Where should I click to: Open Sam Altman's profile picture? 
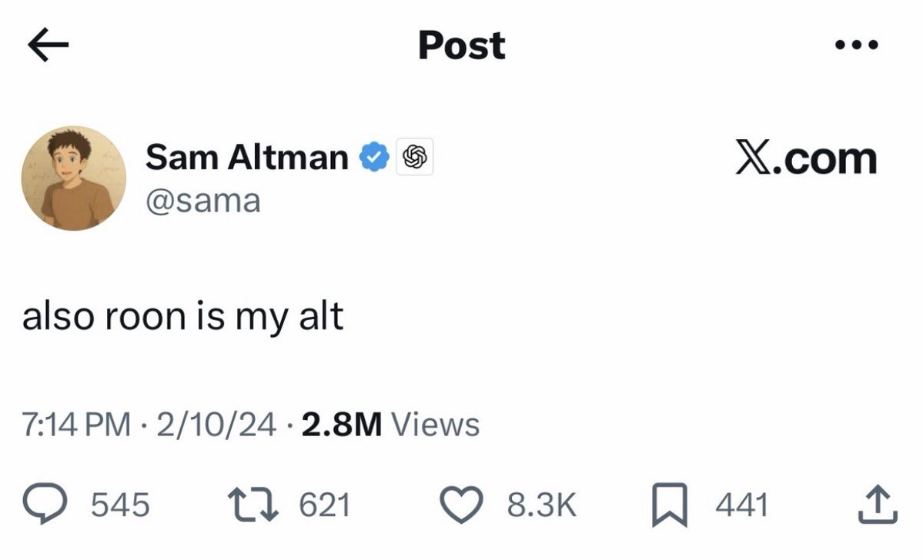tap(74, 178)
